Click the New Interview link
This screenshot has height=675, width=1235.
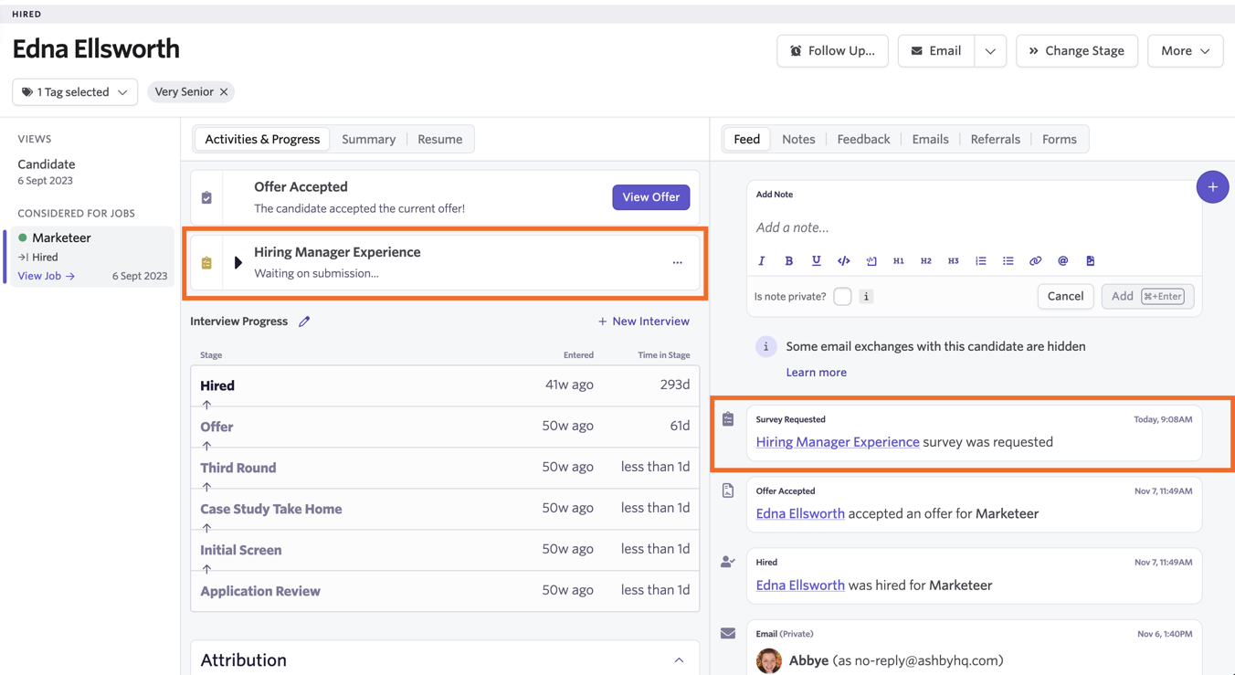click(x=644, y=322)
